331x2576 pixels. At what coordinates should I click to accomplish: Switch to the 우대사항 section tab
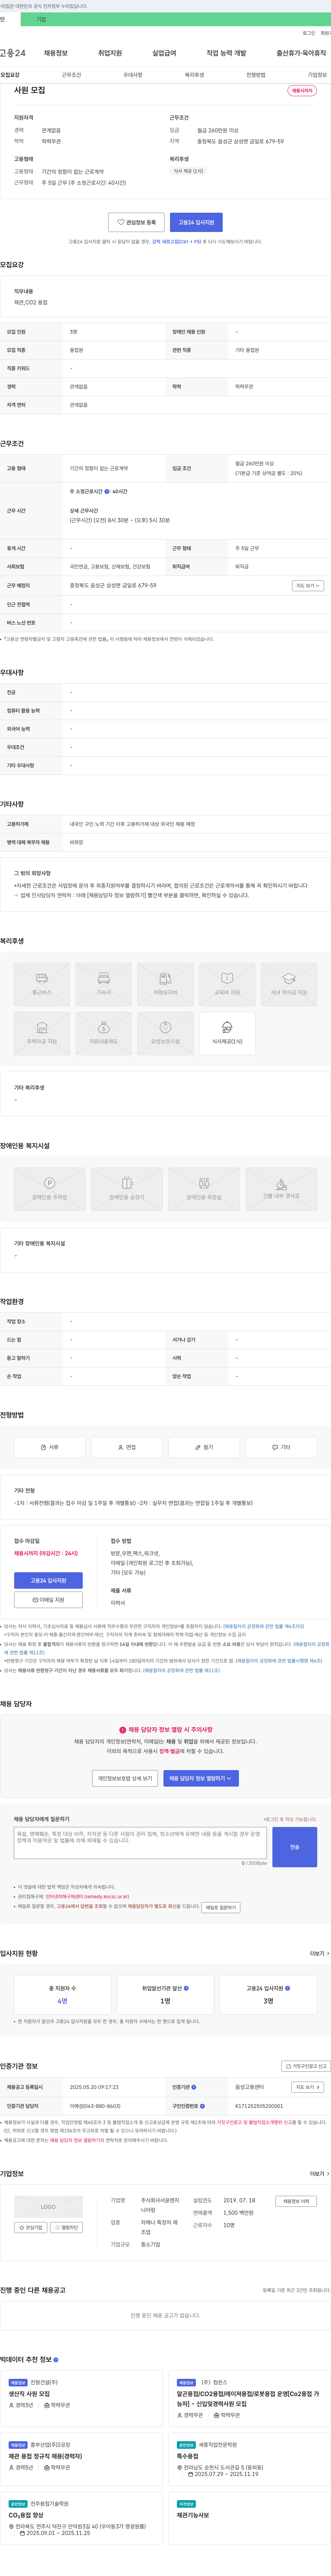133,75
